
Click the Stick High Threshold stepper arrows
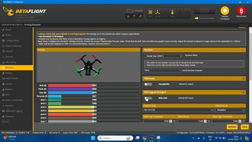(x=240, y=121)
